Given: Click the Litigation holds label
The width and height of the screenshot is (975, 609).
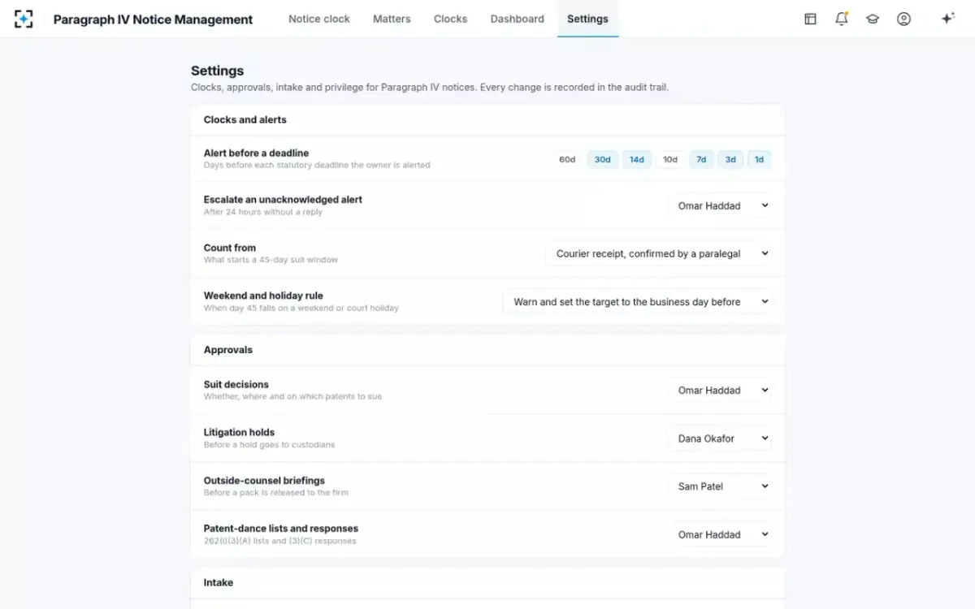Looking at the screenshot, I should [x=239, y=432].
